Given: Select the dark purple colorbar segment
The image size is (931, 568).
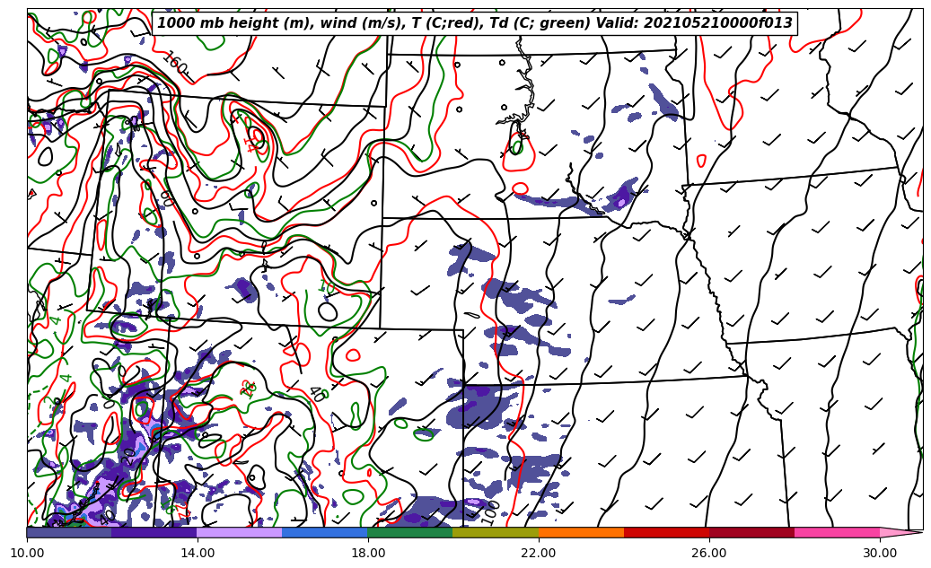Looking at the screenshot, I should [154, 532].
